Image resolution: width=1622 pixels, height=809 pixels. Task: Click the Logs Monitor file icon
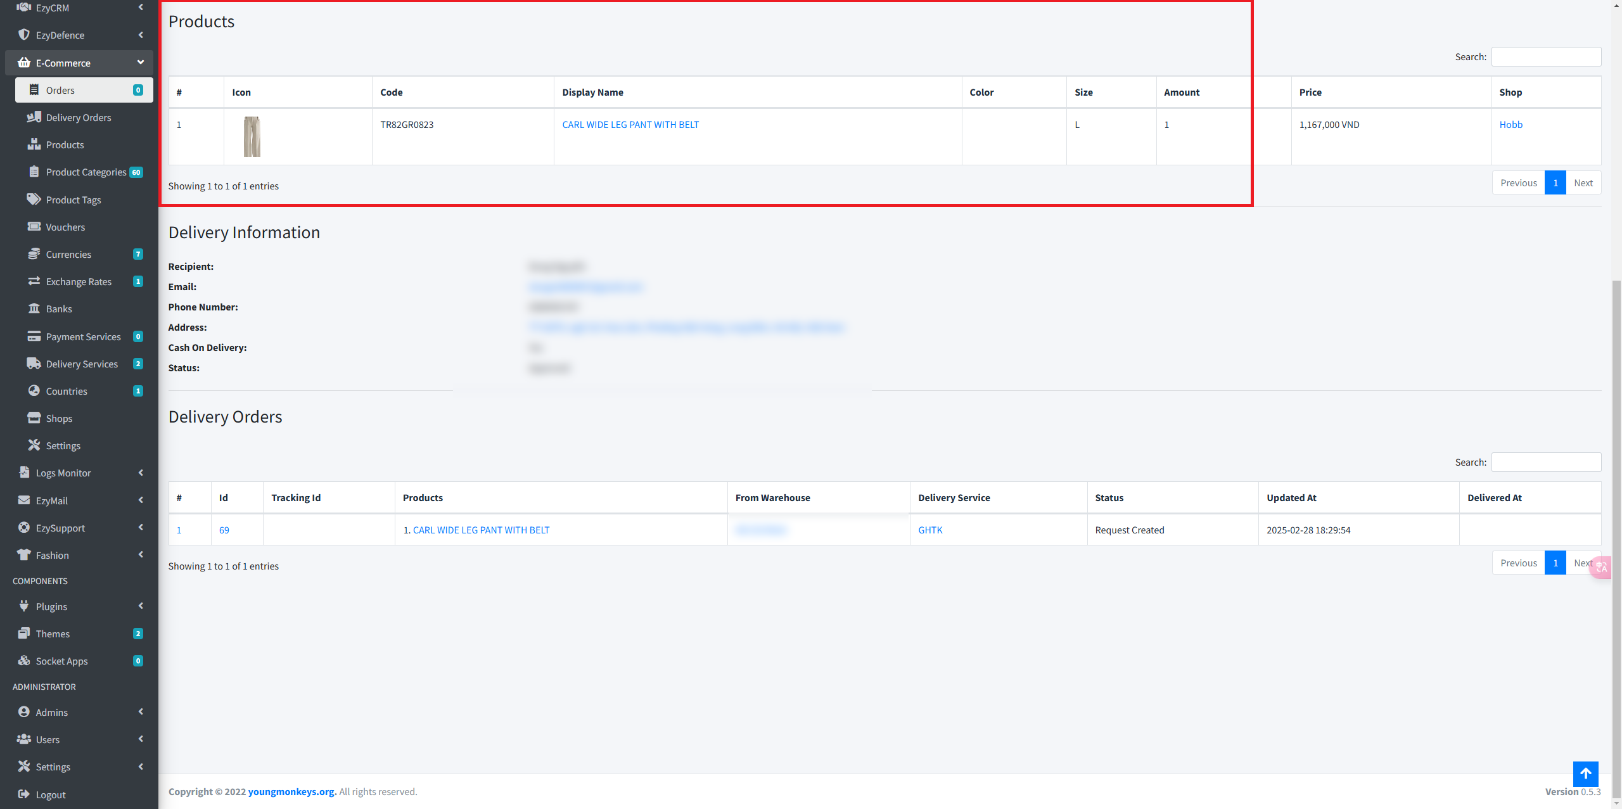tap(24, 473)
